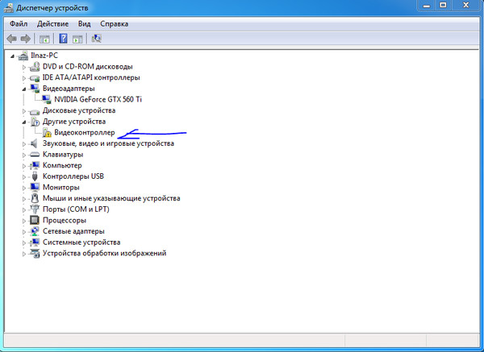Scan for hardware changes toolbar icon
The height and width of the screenshot is (352, 484).
[x=96, y=39]
